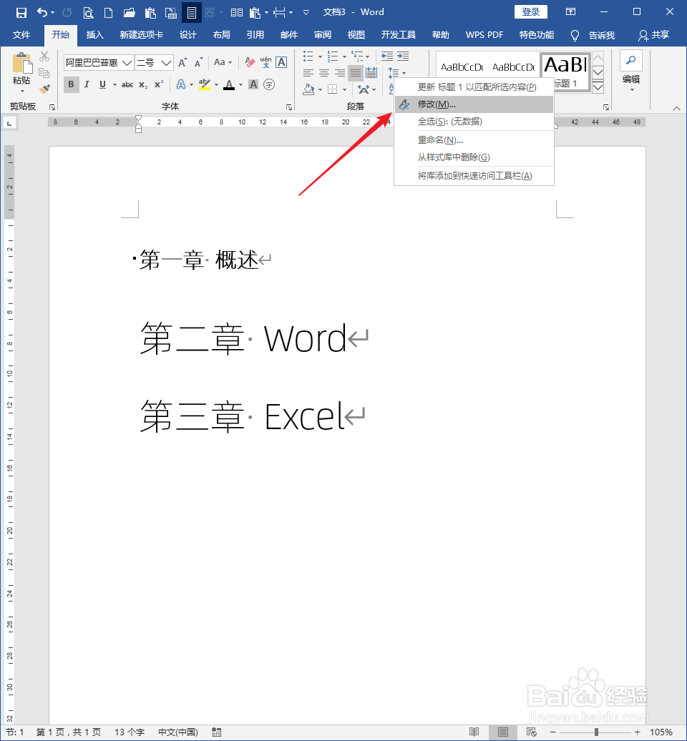Switch to the 布局 (Layout) tab
This screenshot has width=687, height=741.
(221, 35)
